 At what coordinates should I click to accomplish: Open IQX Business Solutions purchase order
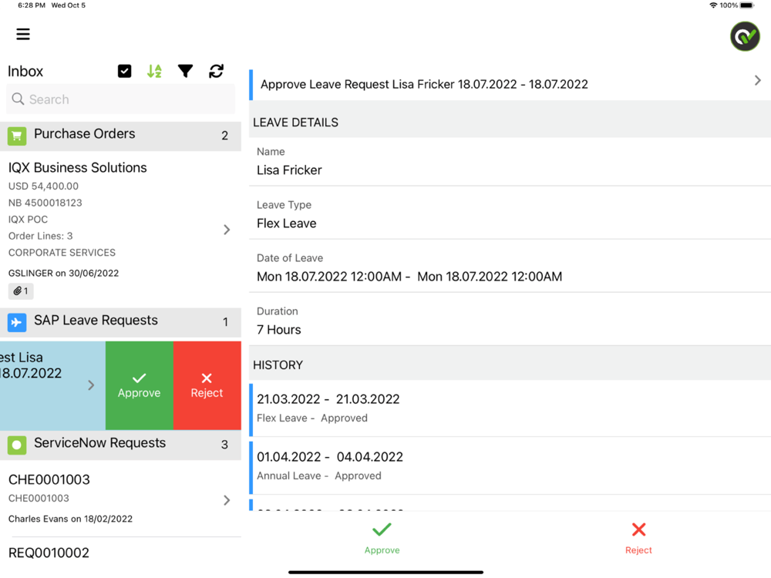point(120,229)
